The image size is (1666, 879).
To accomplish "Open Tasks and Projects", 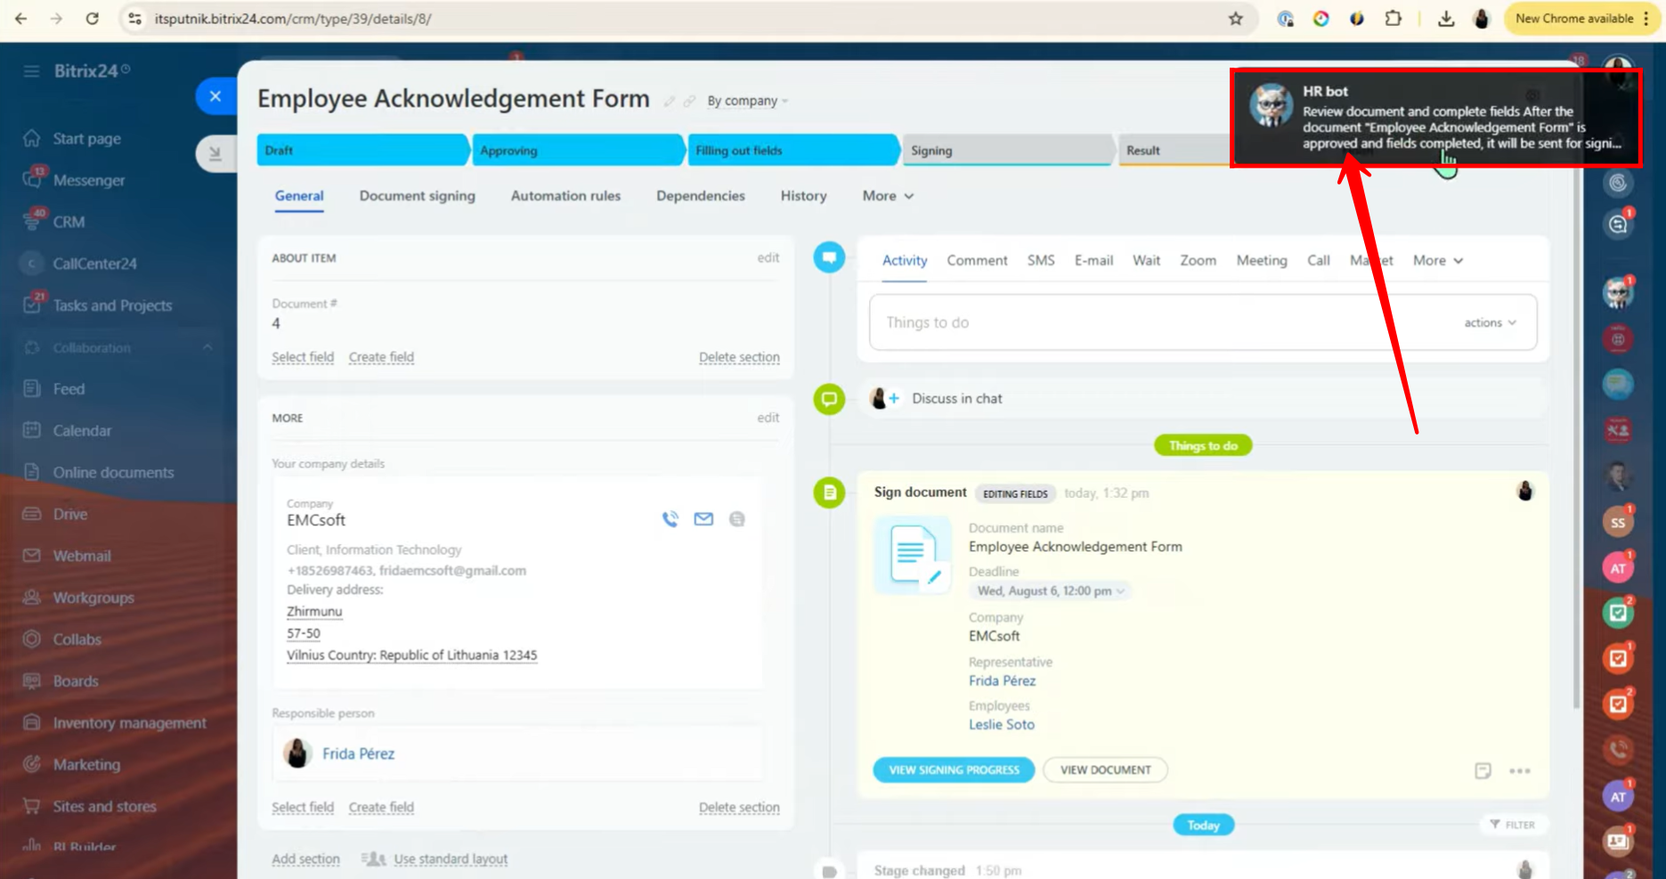I will click(112, 305).
